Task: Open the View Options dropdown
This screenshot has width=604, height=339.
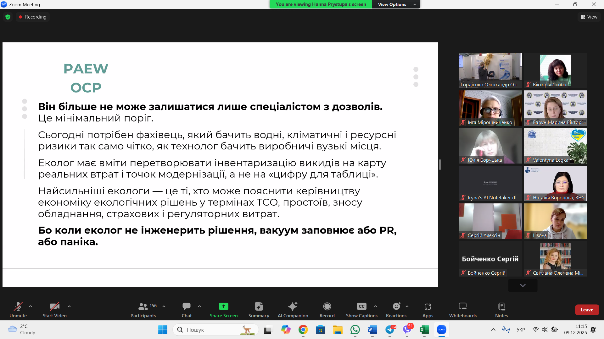Action: [x=396, y=4]
